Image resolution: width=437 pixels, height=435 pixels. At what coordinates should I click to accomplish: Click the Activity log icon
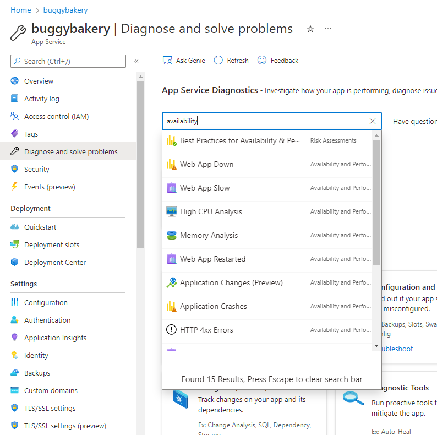pos(14,99)
